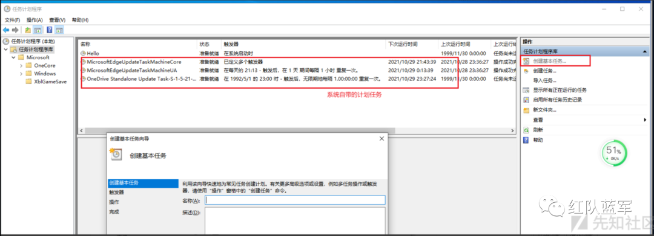Click 启用所有任务历史记录 in the Actions pane
This screenshot has width=654, height=236.
557,100
